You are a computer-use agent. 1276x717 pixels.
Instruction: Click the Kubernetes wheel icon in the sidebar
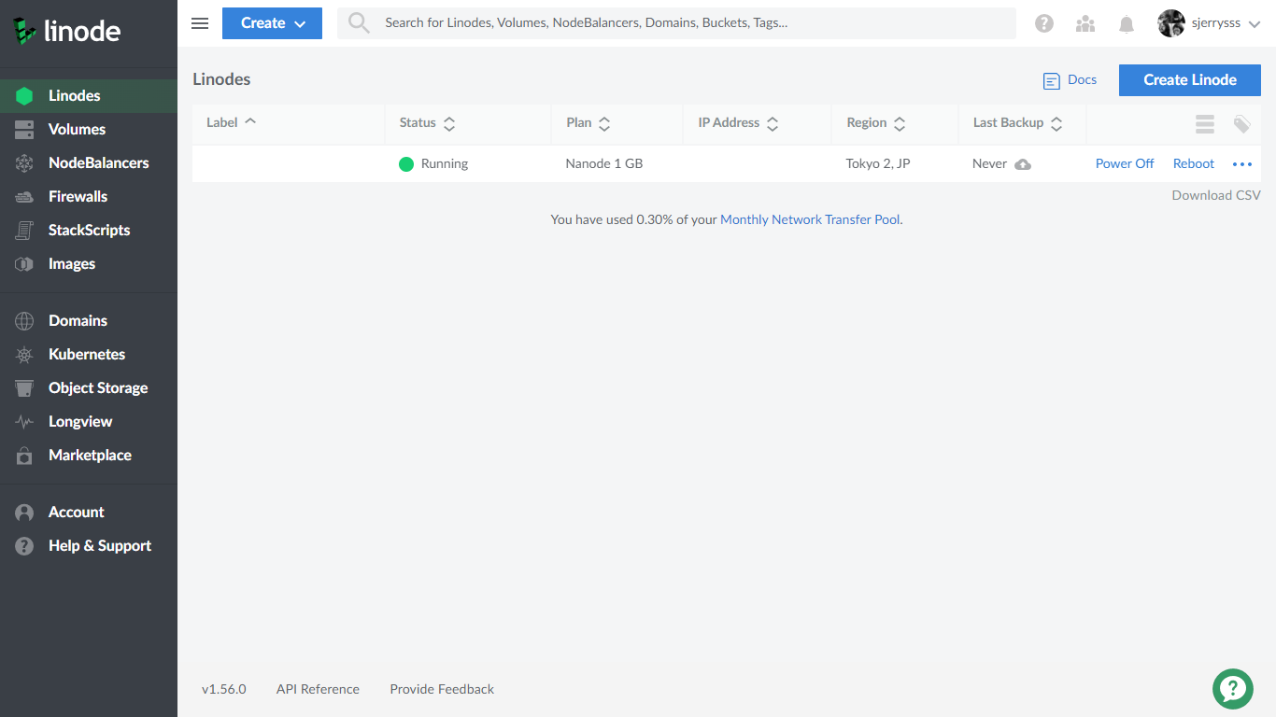click(24, 355)
